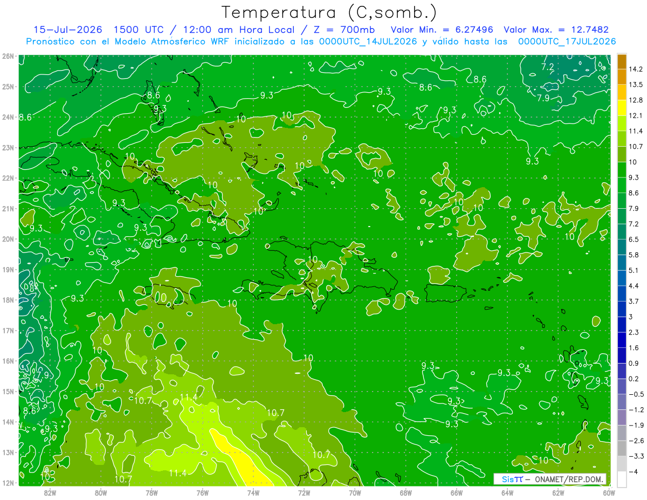
Task: Click the "82W" longitude axis label
Action: tap(50, 492)
